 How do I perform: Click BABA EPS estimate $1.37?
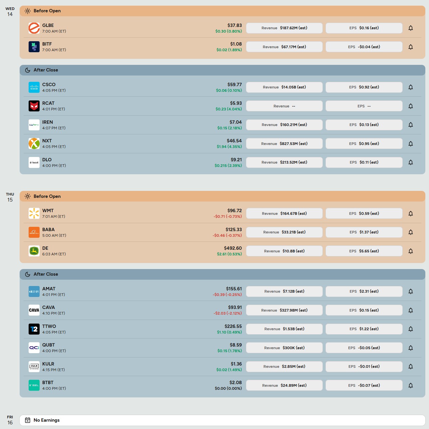[x=364, y=232]
